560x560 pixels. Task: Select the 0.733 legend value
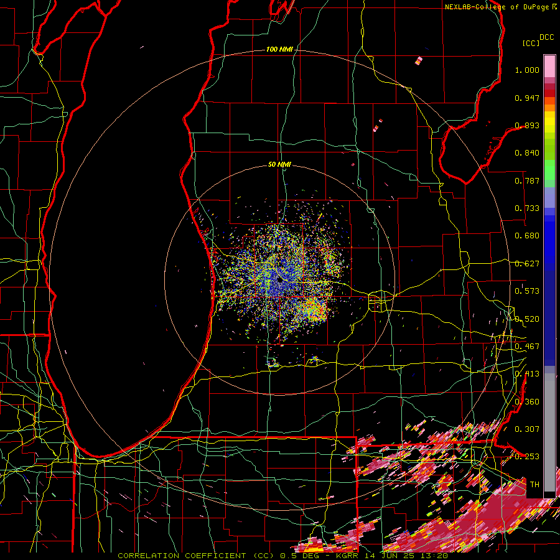click(x=527, y=208)
